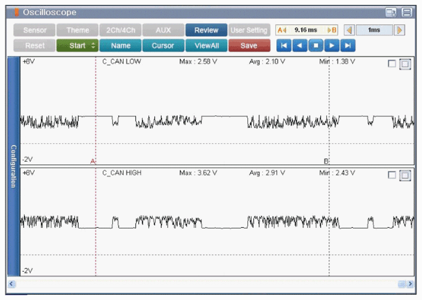This screenshot has width=422, height=300.
Task: Select cursor A arrow in time readout
Action: 282,30
